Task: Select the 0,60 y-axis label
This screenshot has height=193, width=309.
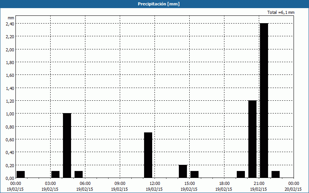Action: 10,139
